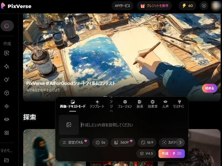222x166 pixels.
Task: Click the add image upload box
Action: (x=69, y=125)
